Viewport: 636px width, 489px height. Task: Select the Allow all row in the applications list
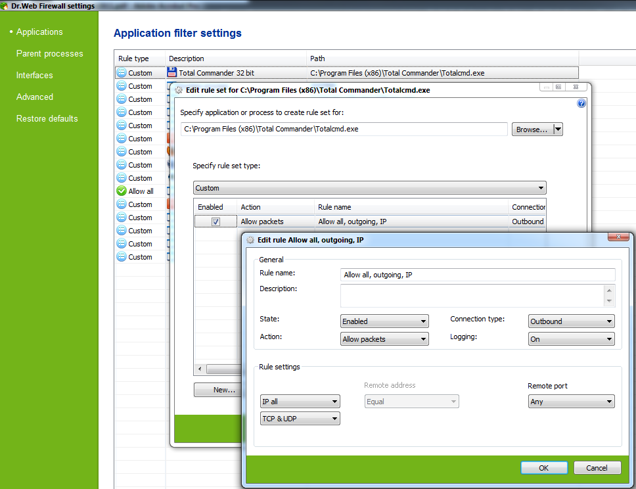click(141, 191)
